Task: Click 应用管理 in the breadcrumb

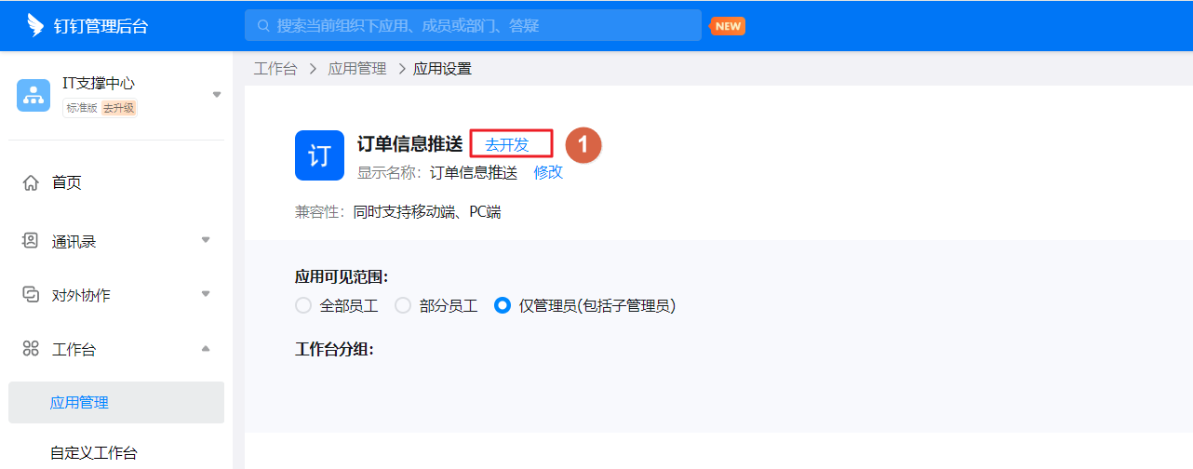Action: (x=357, y=69)
